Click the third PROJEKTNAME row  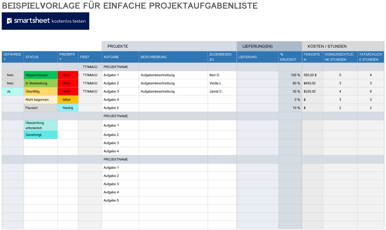pyautogui.click(x=193, y=159)
